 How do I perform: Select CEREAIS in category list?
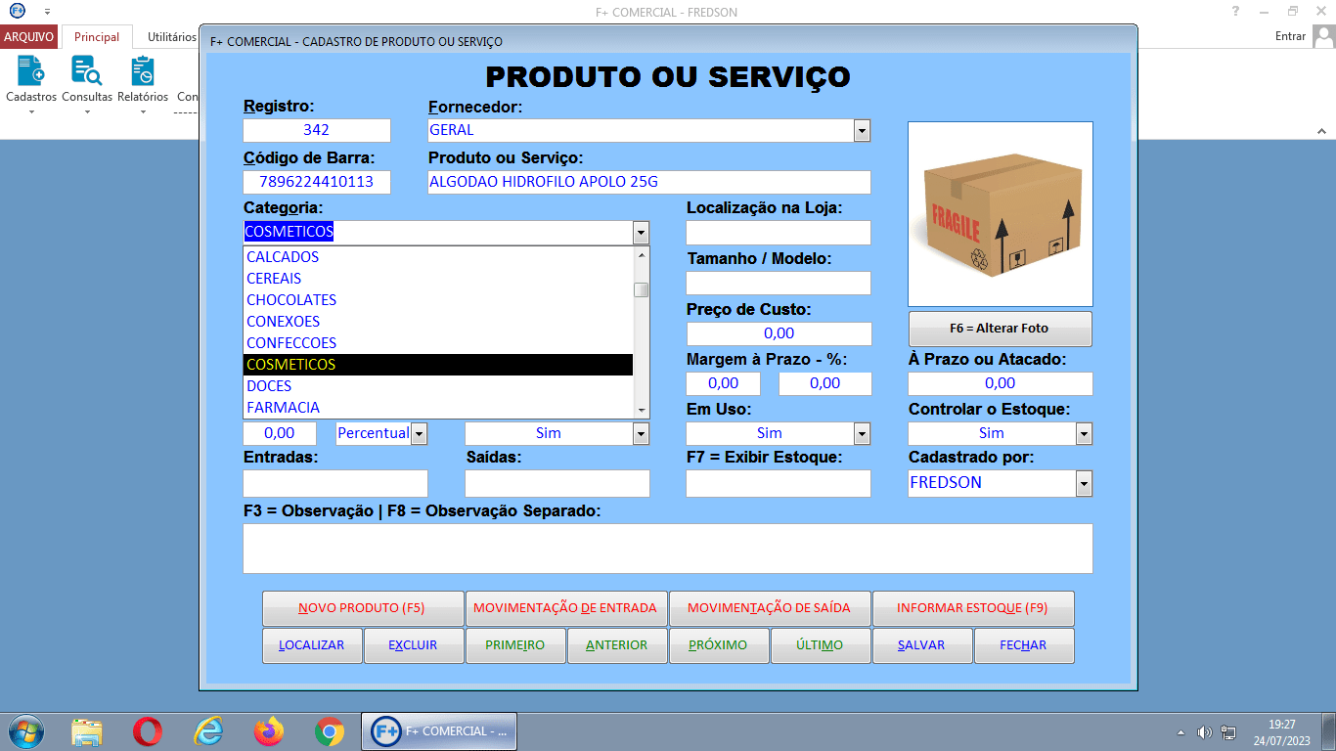(x=438, y=279)
